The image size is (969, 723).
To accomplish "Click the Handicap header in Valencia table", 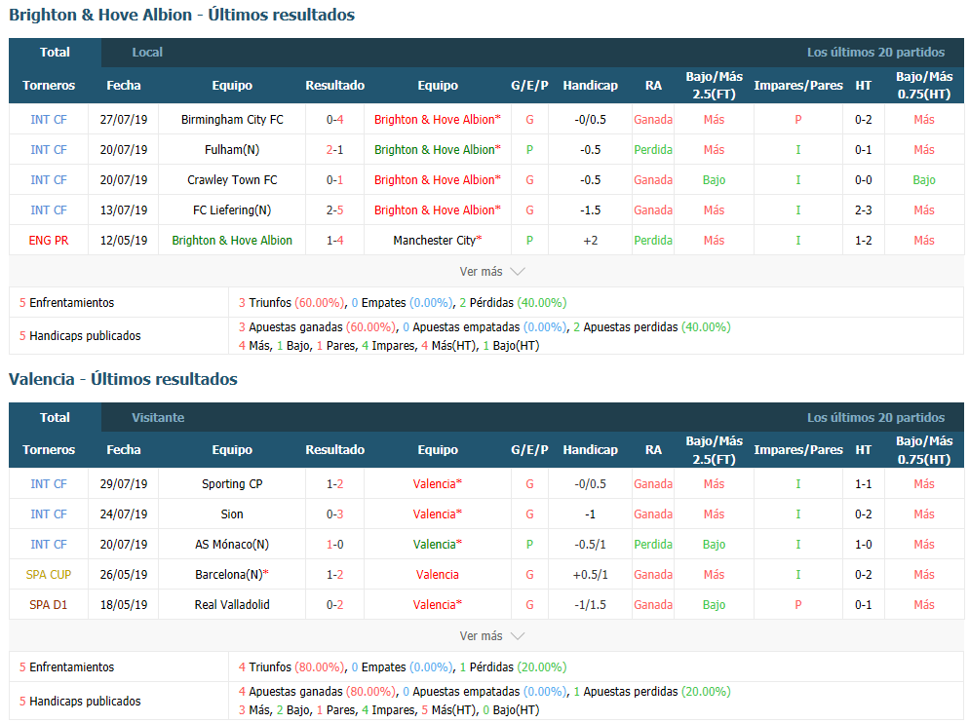I will tap(590, 450).
